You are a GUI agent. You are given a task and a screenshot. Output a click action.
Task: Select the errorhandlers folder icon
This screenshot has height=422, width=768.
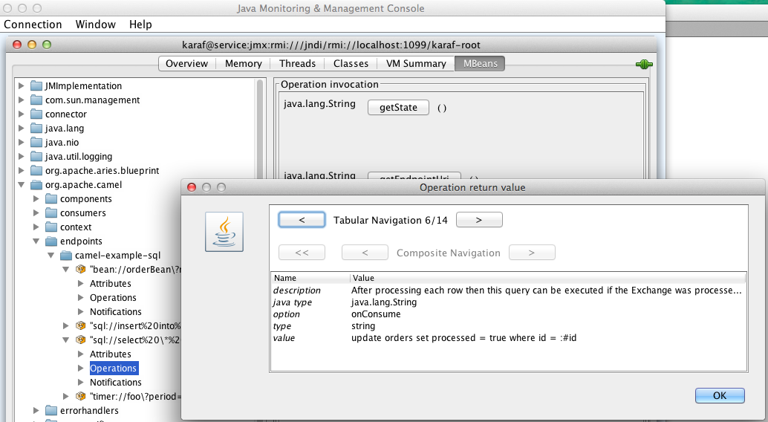[x=51, y=410]
